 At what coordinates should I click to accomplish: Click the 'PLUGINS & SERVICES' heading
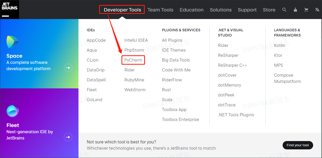click(x=181, y=30)
